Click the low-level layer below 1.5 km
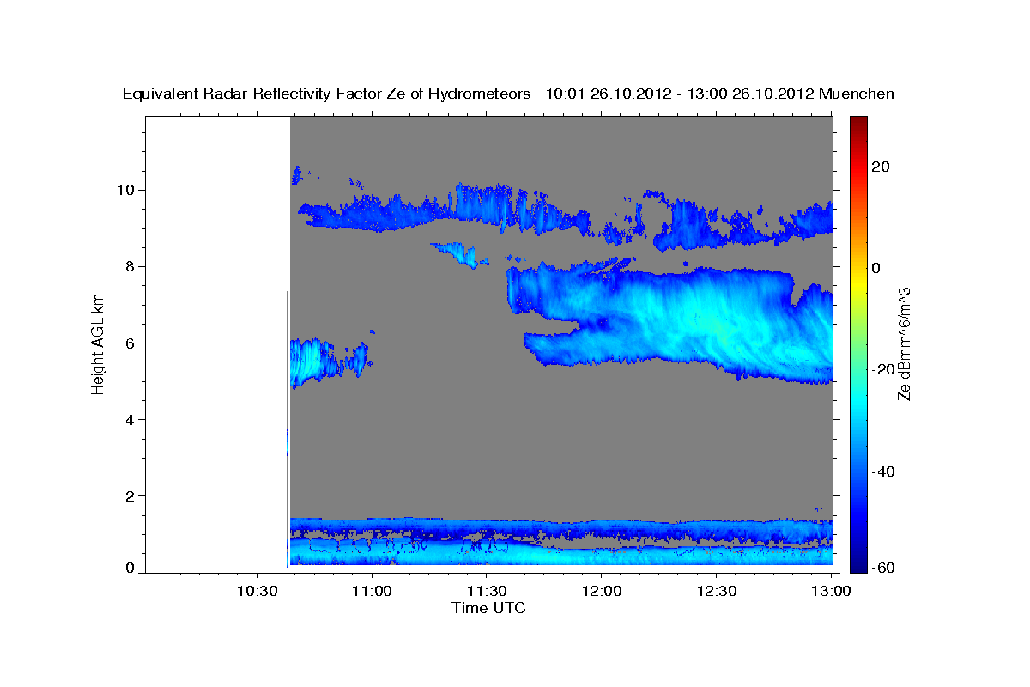 point(561,541)
